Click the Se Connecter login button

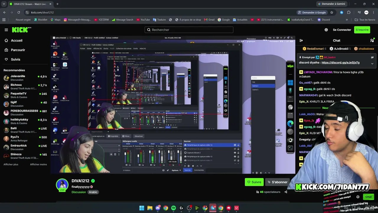pos(342,30)
